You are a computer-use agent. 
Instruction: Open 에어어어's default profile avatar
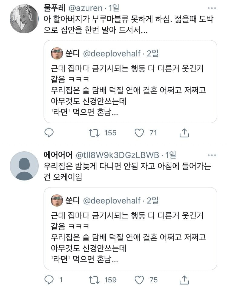point(24,166)
